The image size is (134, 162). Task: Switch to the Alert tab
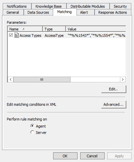click(x=84, y=12)
